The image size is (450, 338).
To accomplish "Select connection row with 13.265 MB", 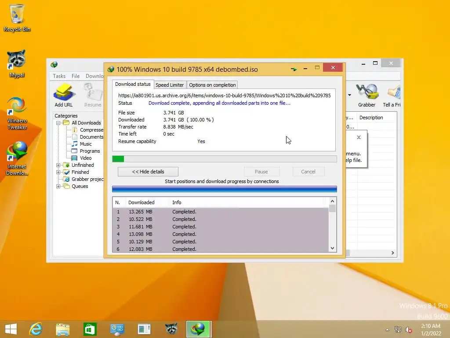I will pos(221,212).
